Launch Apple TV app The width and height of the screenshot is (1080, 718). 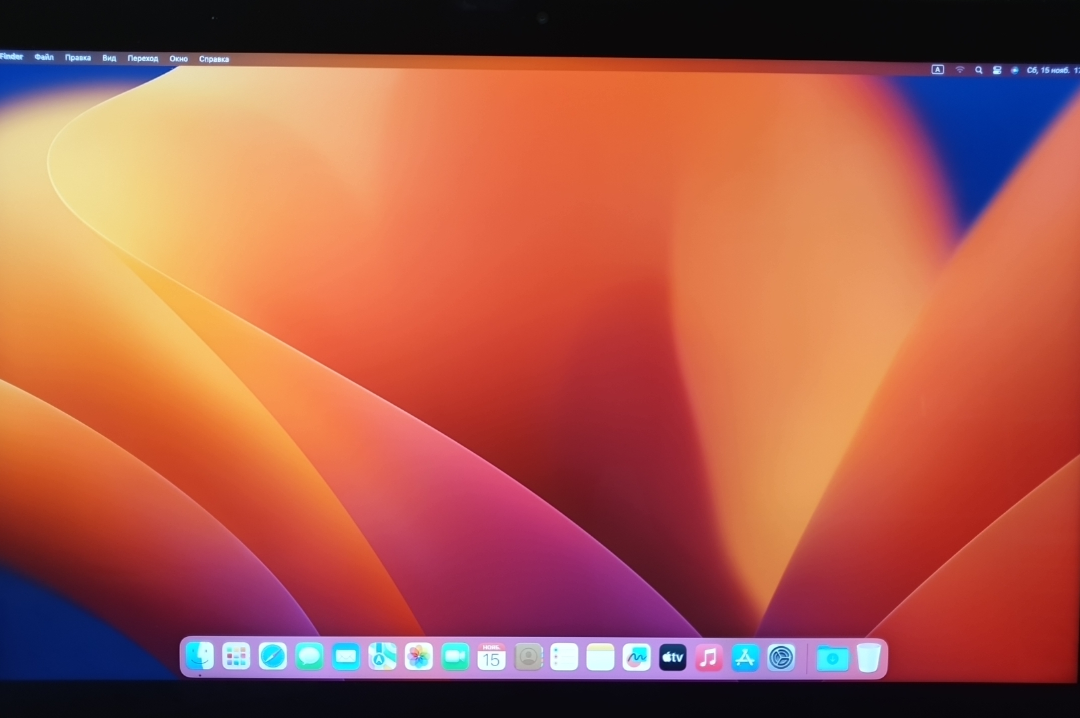pyautogui.click(x=672, y=658)
